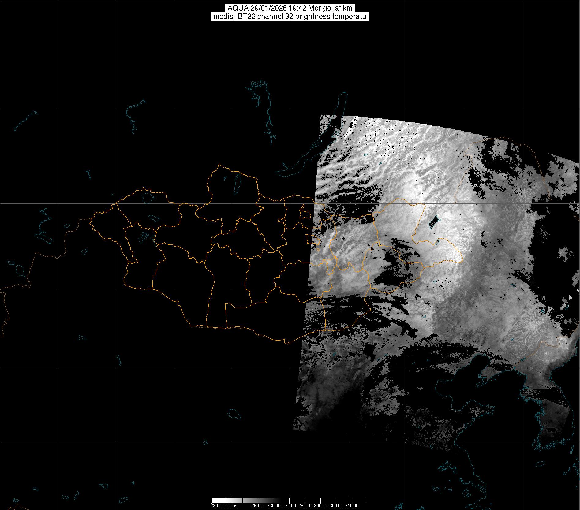This screenshot has height=510, width=580.
Task: Select the white end of the brightness colorbar
Action: (x=219, y=500)
